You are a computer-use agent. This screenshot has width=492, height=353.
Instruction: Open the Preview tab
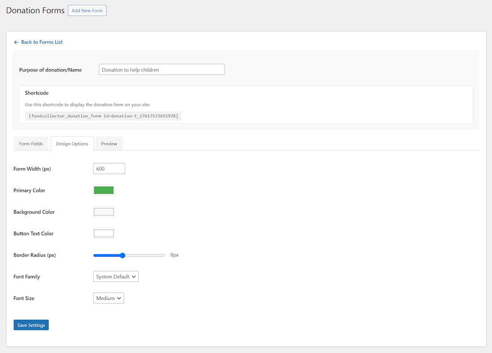tap(109, 143)
